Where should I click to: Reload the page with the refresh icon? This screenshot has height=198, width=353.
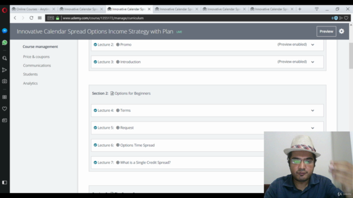31,18
